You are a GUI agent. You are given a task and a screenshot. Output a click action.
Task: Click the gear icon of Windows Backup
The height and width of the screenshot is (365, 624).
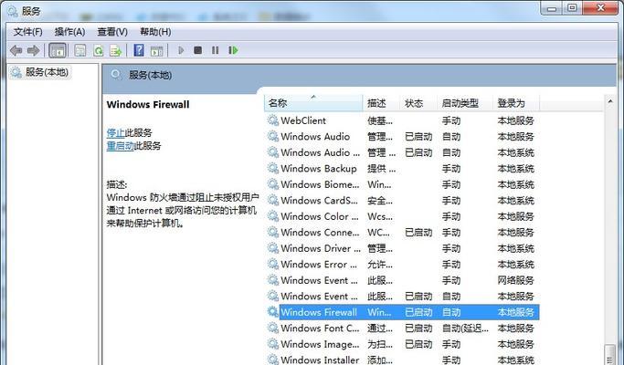pos(273,168)
